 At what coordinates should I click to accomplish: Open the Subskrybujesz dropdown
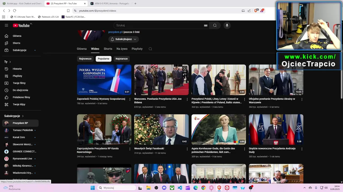(x=124, y=39)
